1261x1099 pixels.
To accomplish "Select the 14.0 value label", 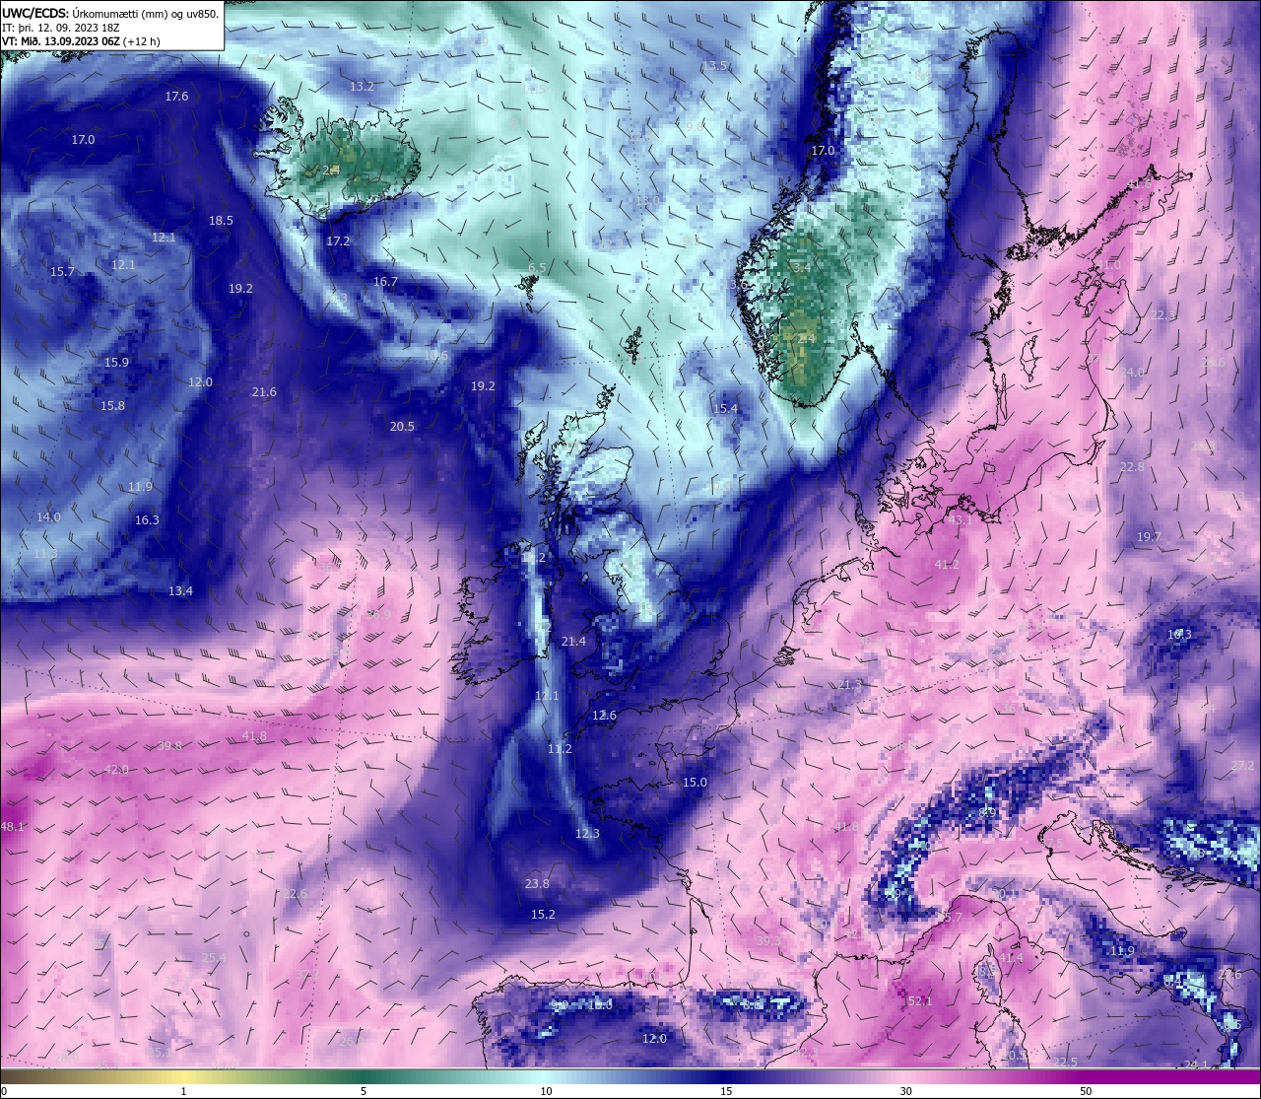I will coord(48,517).
